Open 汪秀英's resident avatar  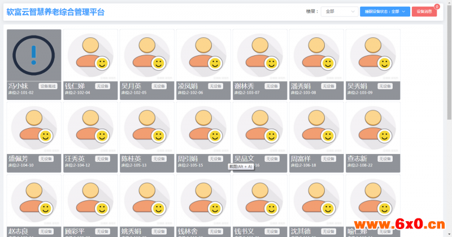[90, 128]
